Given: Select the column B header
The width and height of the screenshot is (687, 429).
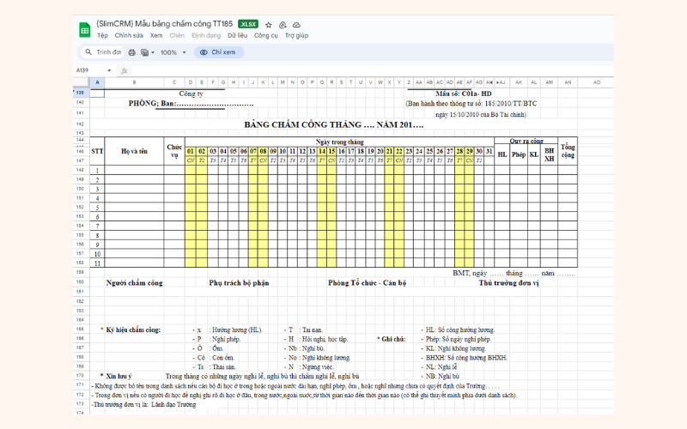Looking at the screenshot, I should pyautogui.click(x=135, y=82).
